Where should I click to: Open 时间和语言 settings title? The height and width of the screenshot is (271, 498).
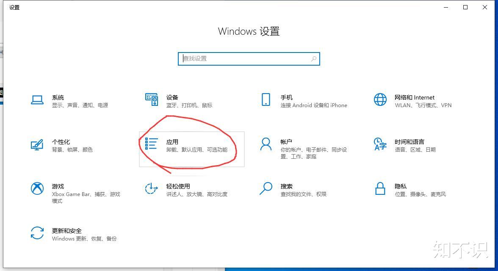[409, 142]
